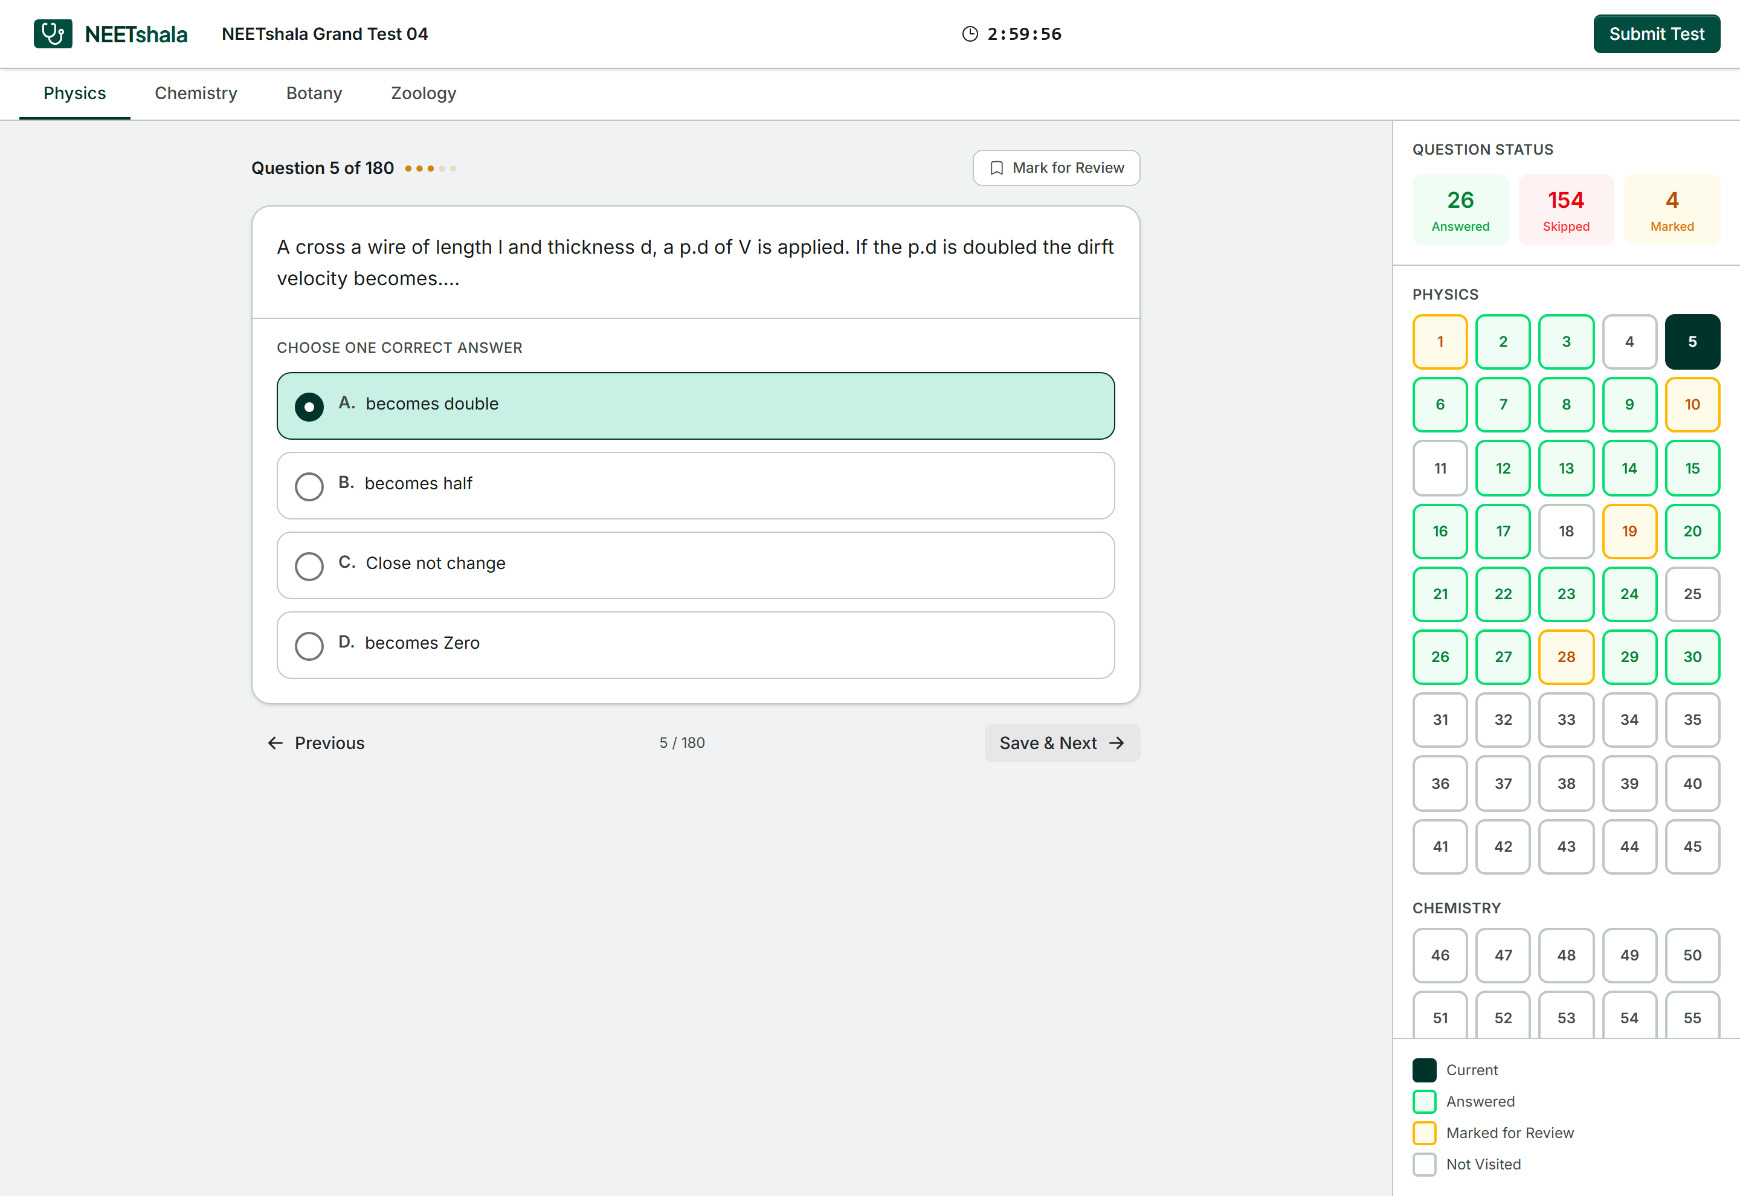Go to question 21 tile
The width and height of the screenshot is (1740, 1196).
point(1440,594)
